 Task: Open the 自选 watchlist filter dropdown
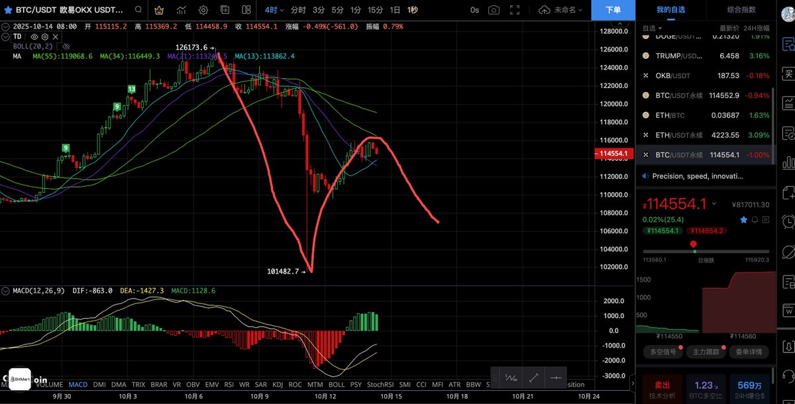(x=651, y=28)
